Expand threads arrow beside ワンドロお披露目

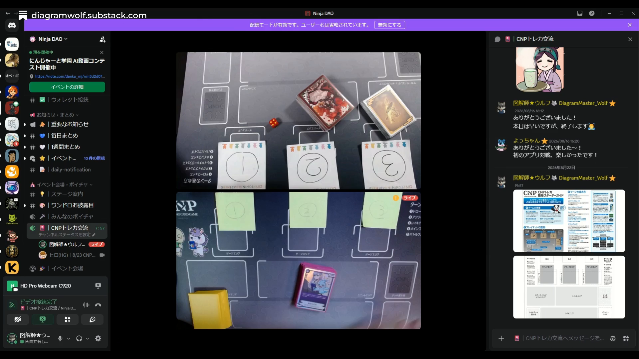[25, 206]
